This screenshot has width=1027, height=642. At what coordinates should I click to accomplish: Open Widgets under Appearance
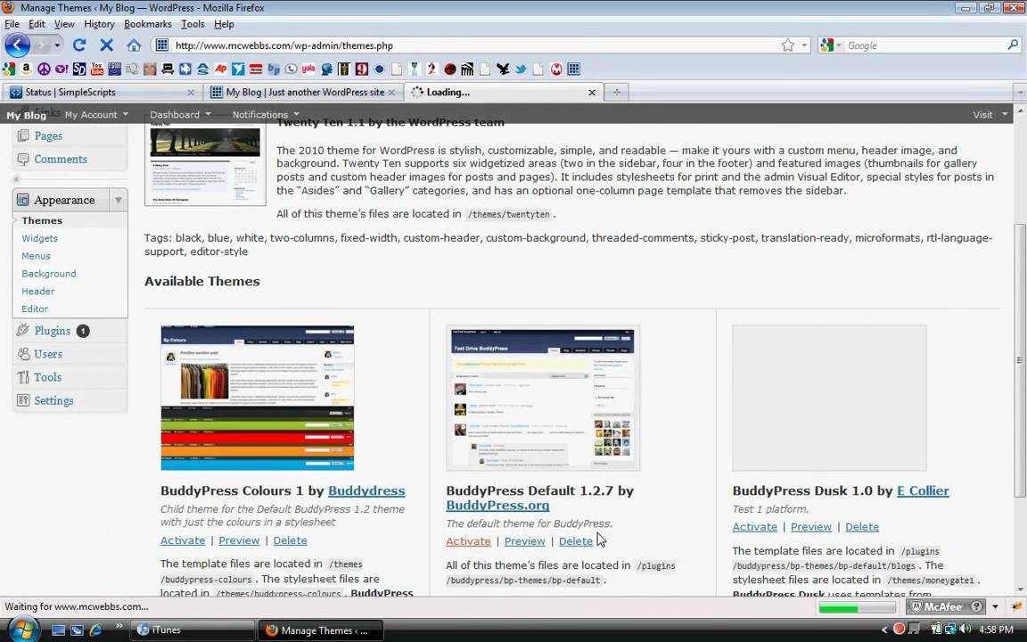tap(39, 238)
